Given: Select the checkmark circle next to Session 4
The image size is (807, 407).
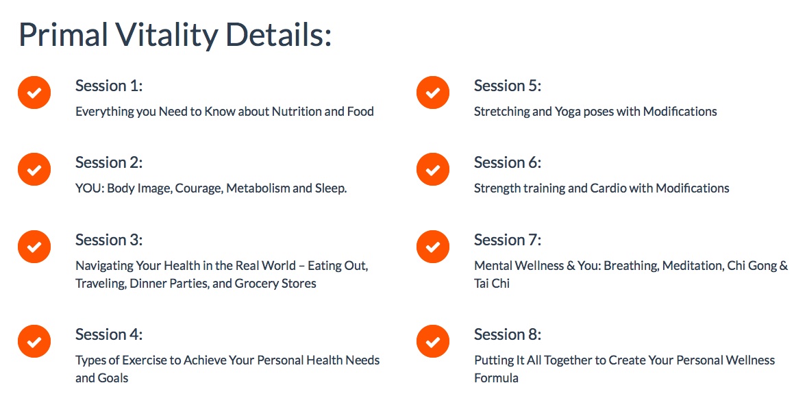Looking at the screenshot, I should point(34,341).
